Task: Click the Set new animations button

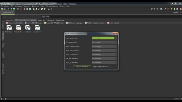Action: tap(82, 67)
